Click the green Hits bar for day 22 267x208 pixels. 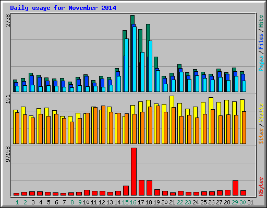tap(179, 66)
